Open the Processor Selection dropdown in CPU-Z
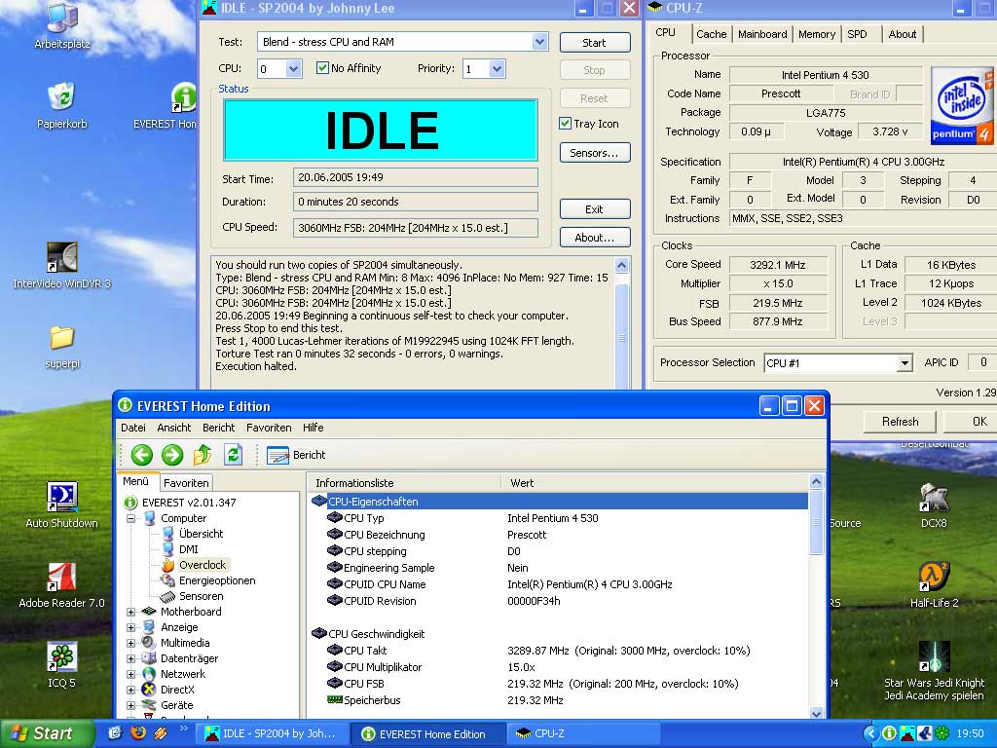The width and height of the screenshot is (997, 748). (x=905, y=363)
